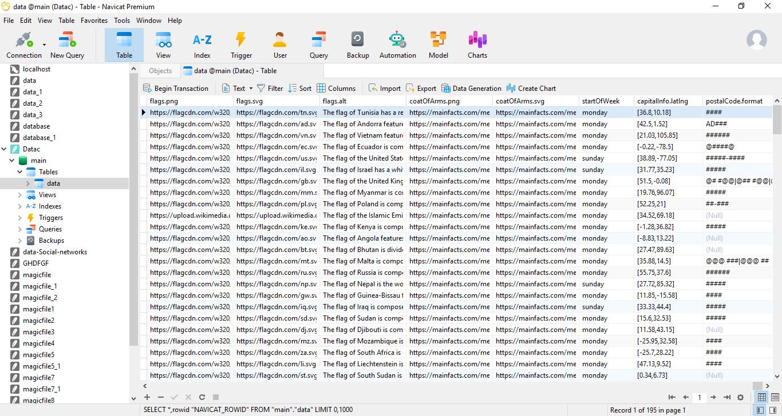Click the Begin Transaction button
782x416 pixels.
(x=175, y=89)
